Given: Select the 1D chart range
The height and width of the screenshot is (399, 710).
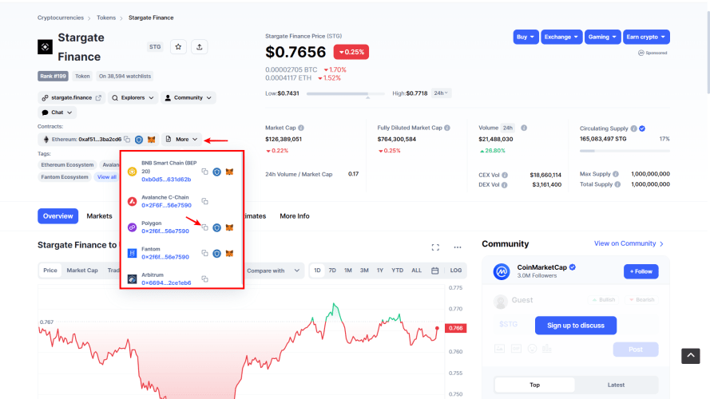Looking at the screenshot, I should (317, 270).
